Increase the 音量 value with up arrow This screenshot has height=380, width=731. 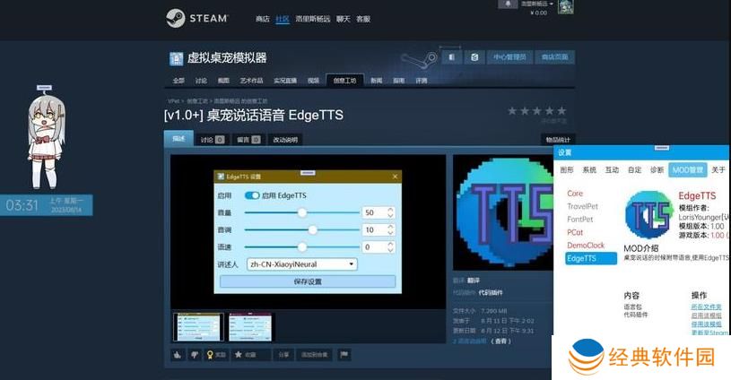(x=389, y=209)
